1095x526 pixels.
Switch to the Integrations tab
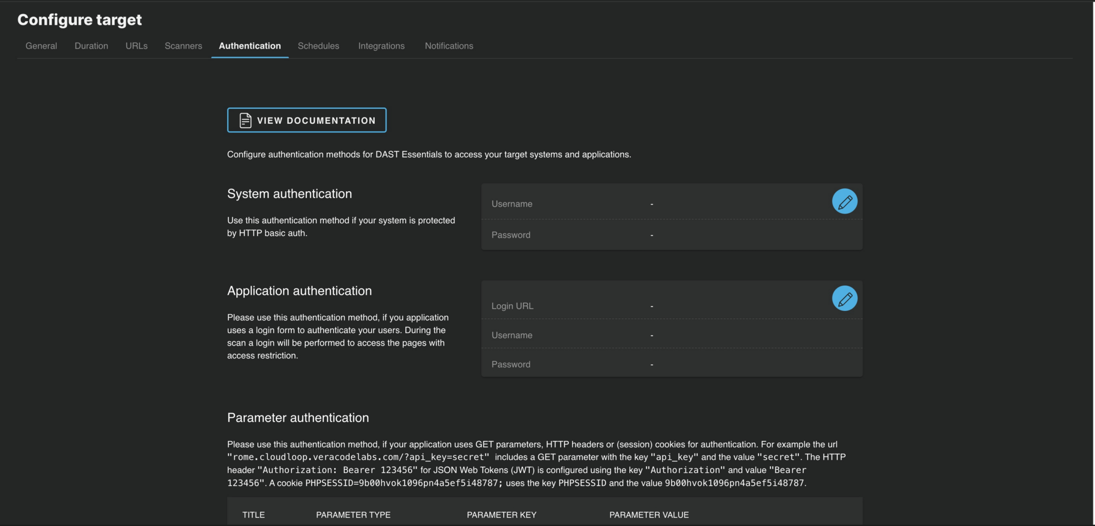tap(381, 46)
